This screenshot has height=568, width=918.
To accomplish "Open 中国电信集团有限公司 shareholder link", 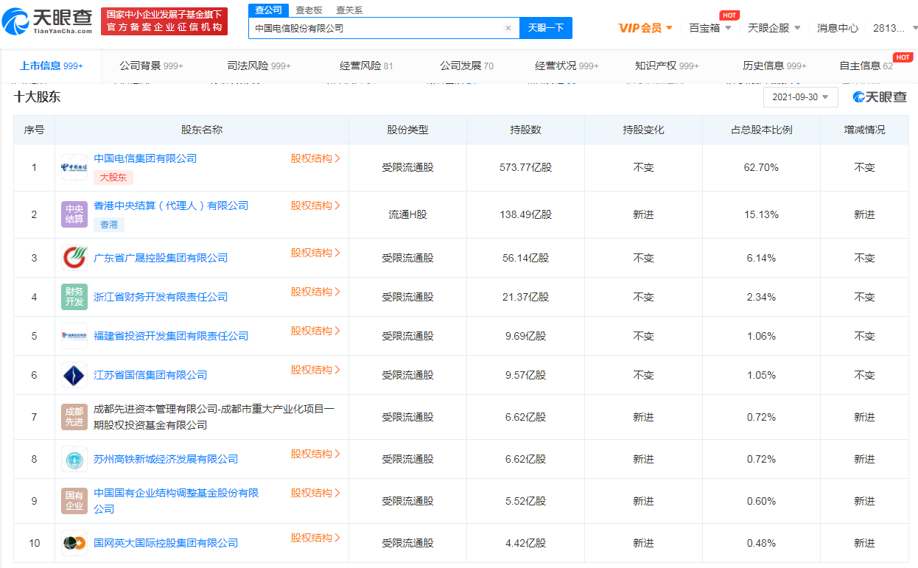I will coord(145,158).
